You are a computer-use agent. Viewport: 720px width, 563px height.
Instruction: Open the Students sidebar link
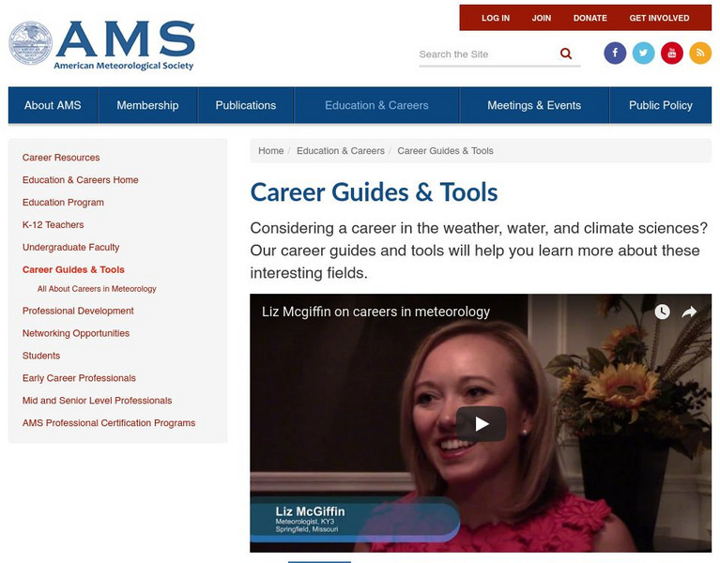(x=41, y=356)
